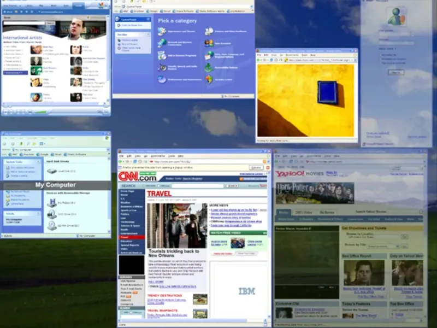This screenshot has height=328, width=437.
Task: Click Options button on Firefox popup bar
Action: coord(256,168)
